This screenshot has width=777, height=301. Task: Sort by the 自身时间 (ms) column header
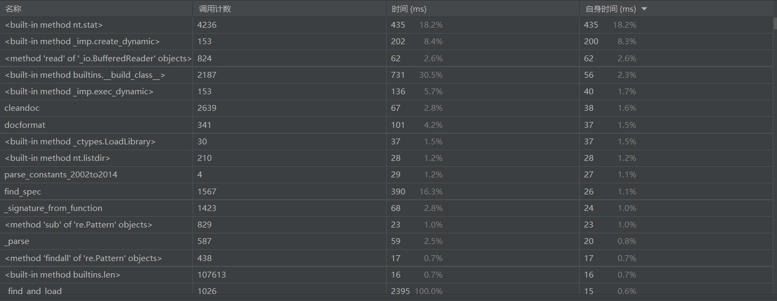coord(610,9)
